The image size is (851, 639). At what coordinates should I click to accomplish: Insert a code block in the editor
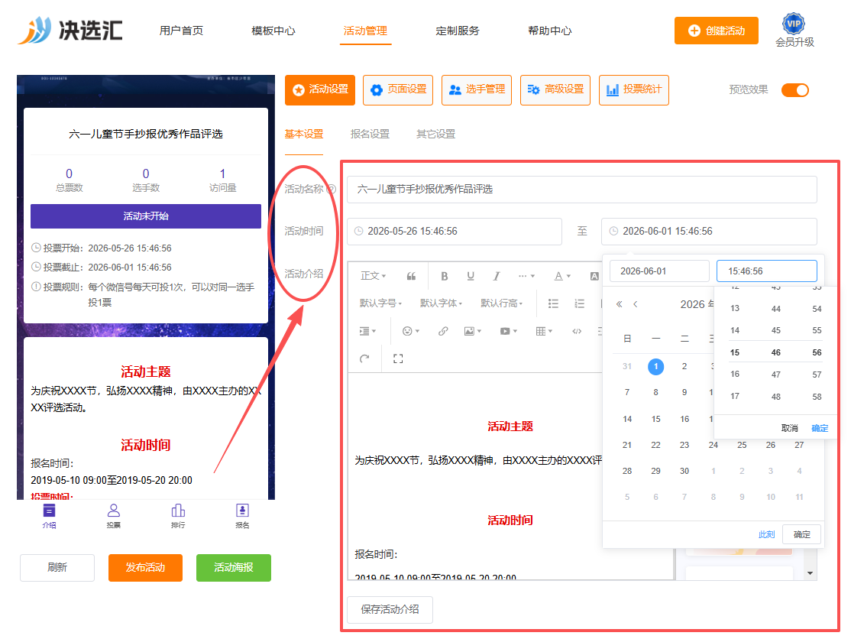point(577,331)
